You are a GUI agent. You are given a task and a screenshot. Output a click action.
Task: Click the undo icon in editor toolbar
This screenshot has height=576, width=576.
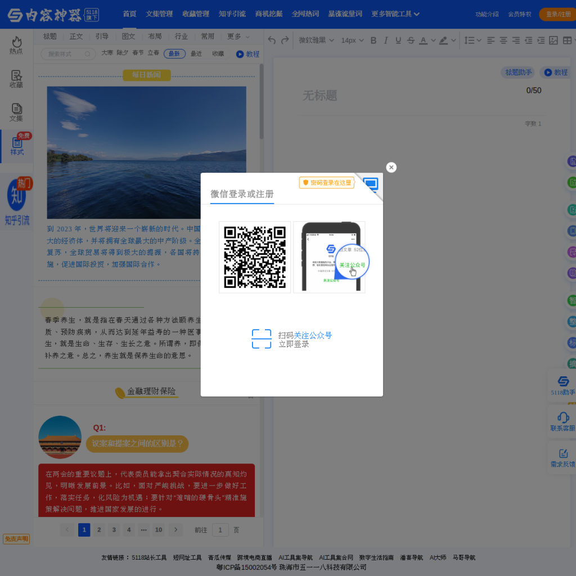coord(272,40)
